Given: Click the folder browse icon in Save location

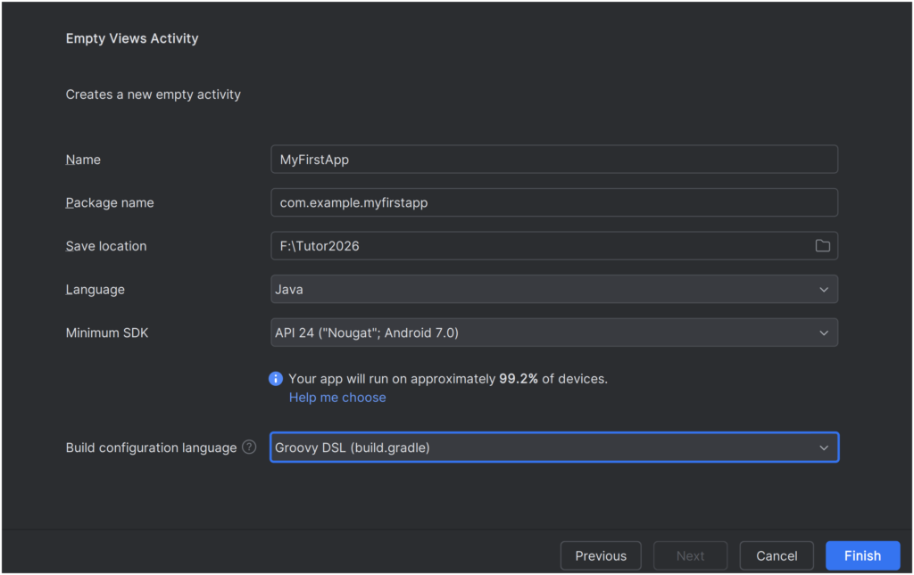Looking at the screenshot, I should tap(822, 246).
